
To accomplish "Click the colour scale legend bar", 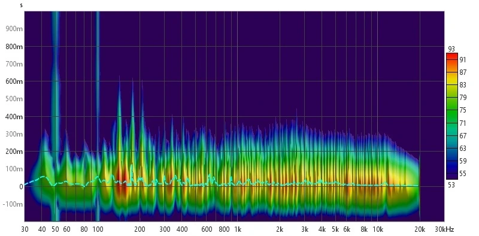I will (452, 116).
